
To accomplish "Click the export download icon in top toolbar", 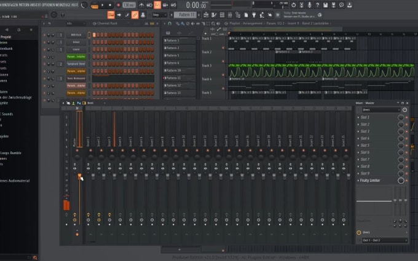I will (x=349, y=5).
